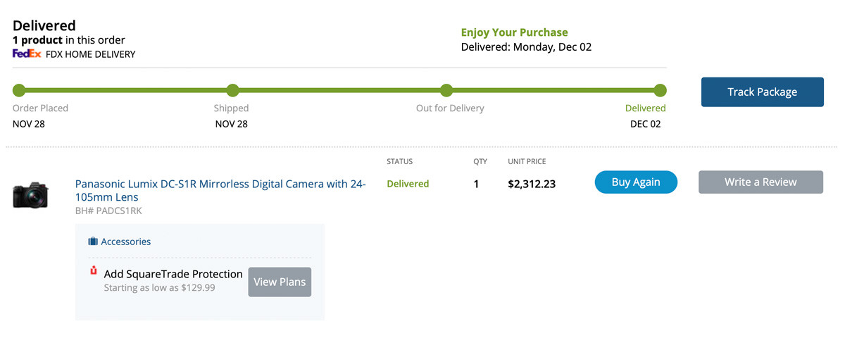Click the Buy Again button
This screenshot has width=845, height=338.
coord(636,182)
